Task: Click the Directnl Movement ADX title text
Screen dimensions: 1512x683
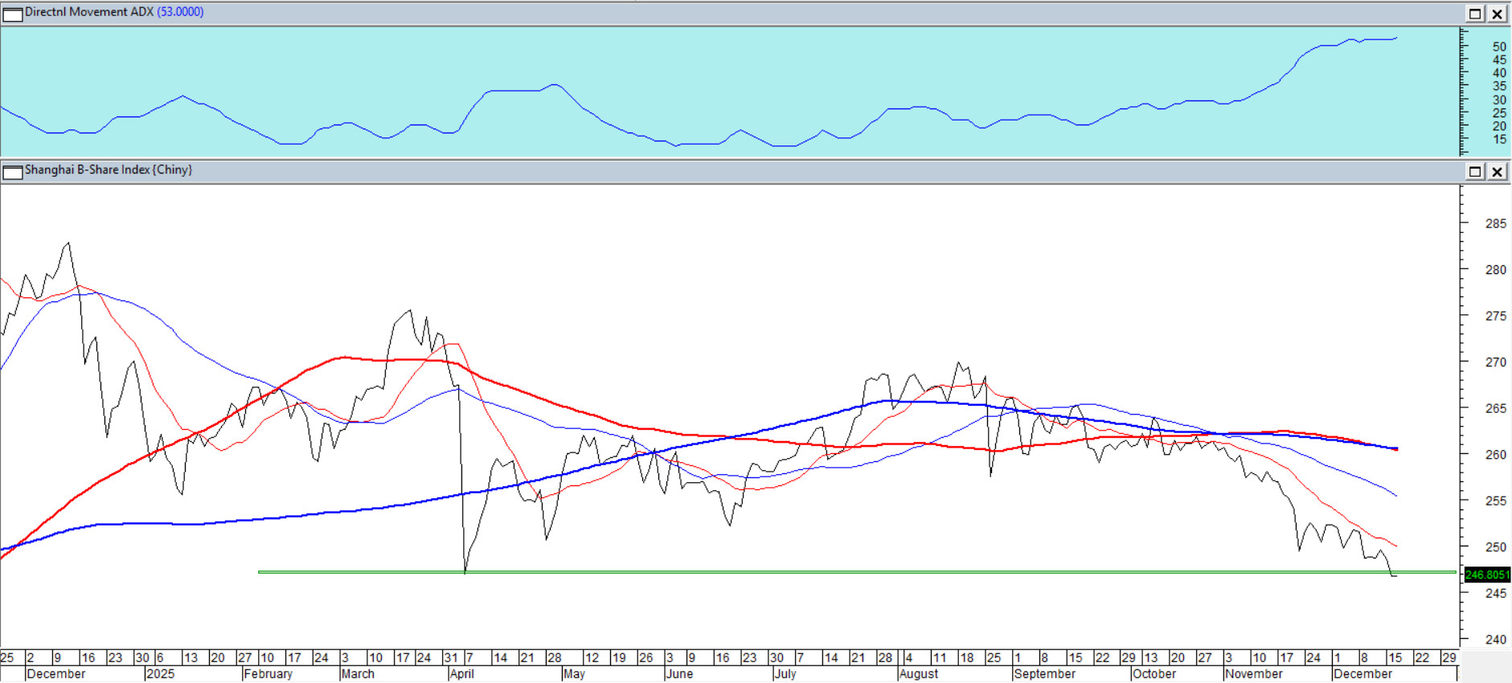Action: (x=88, y=12)
